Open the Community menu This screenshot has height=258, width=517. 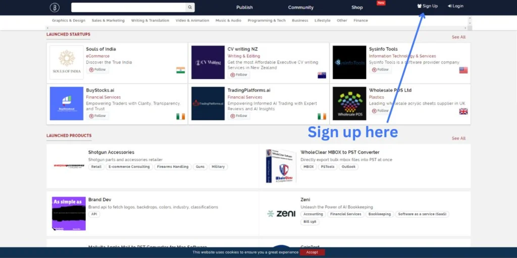[301, 7]
